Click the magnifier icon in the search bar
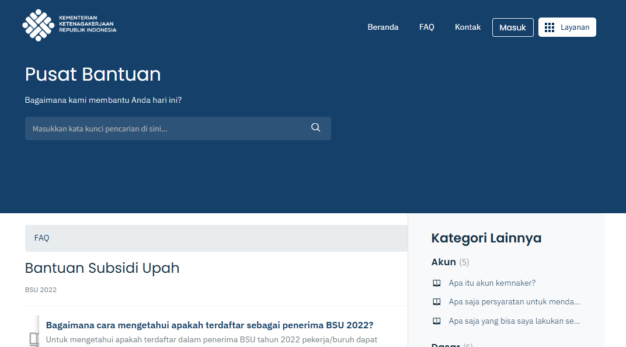The image size is (626, 347). tap(316, 128)
